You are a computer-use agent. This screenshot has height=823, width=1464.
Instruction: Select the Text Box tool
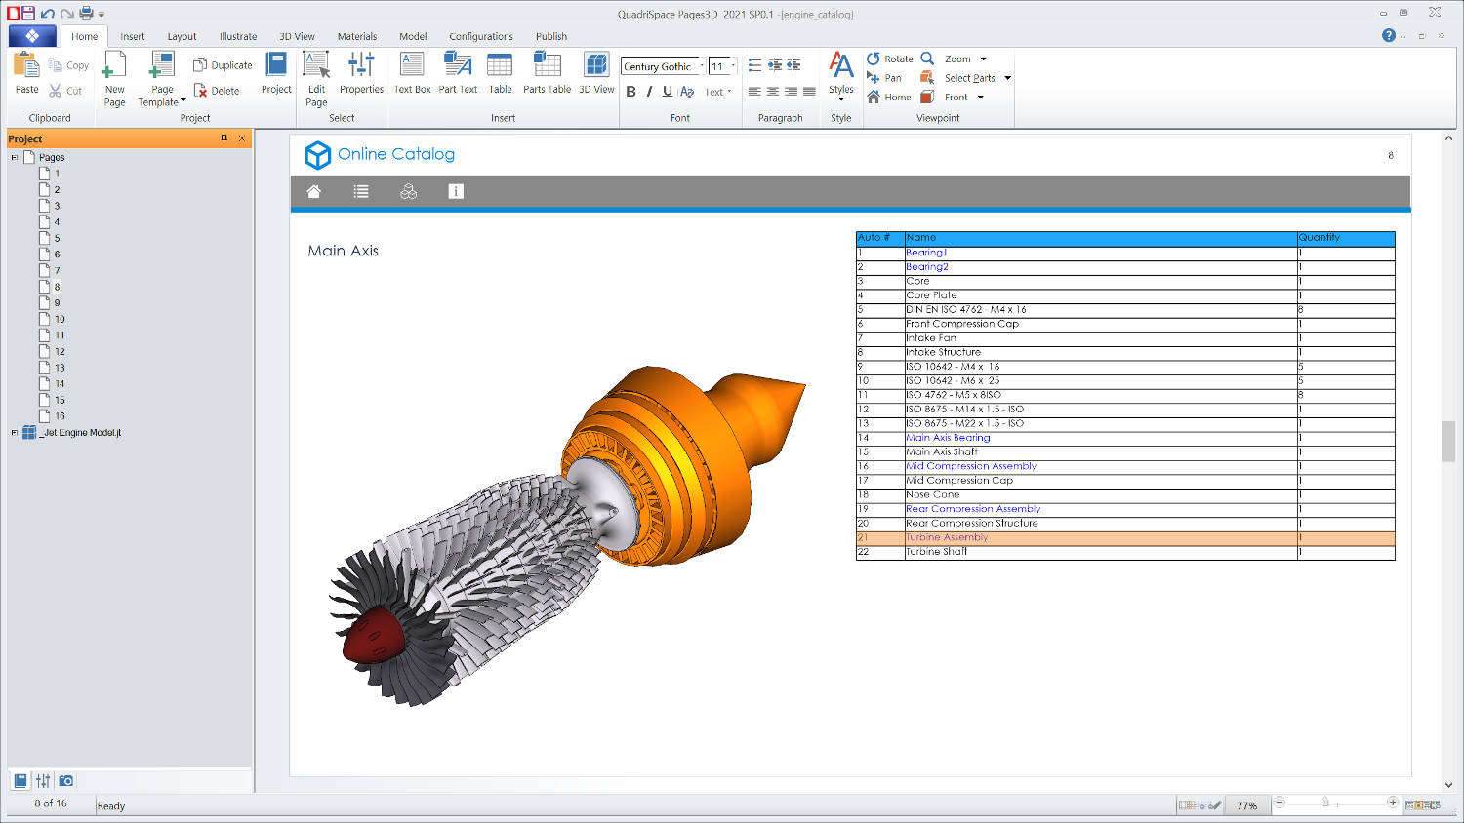click(x=412, y=73)
